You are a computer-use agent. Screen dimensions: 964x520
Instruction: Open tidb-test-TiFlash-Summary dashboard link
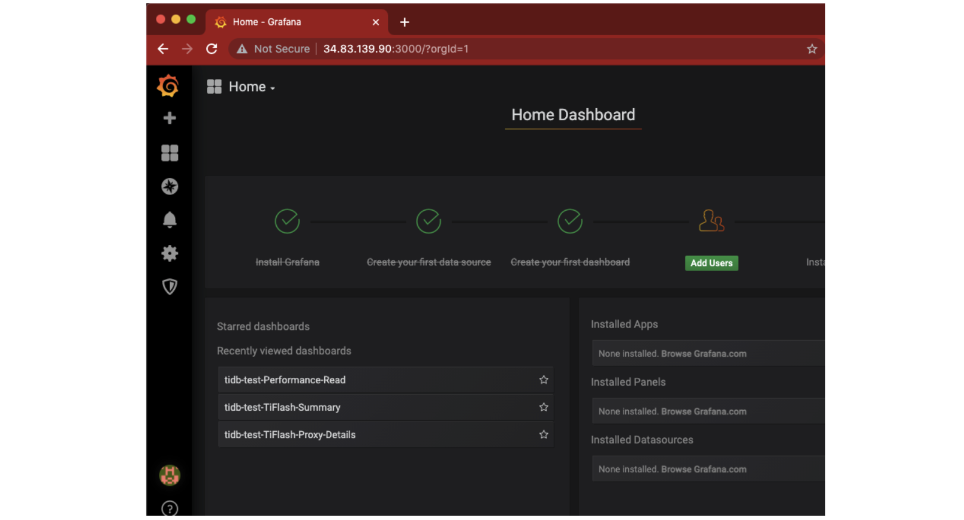click(x=282, y=407)
